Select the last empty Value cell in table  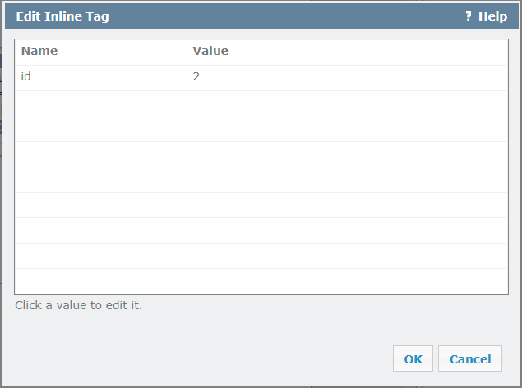(347, 281)
